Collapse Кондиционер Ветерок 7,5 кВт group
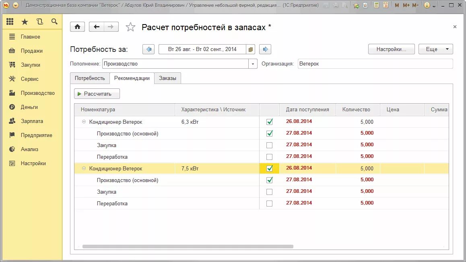The width and height of the screenshot is (466, 262). click(x=84, y=168)
